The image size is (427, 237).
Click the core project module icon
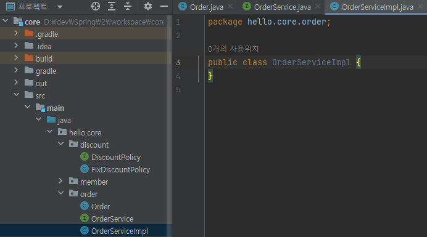[x=18, y=21]
